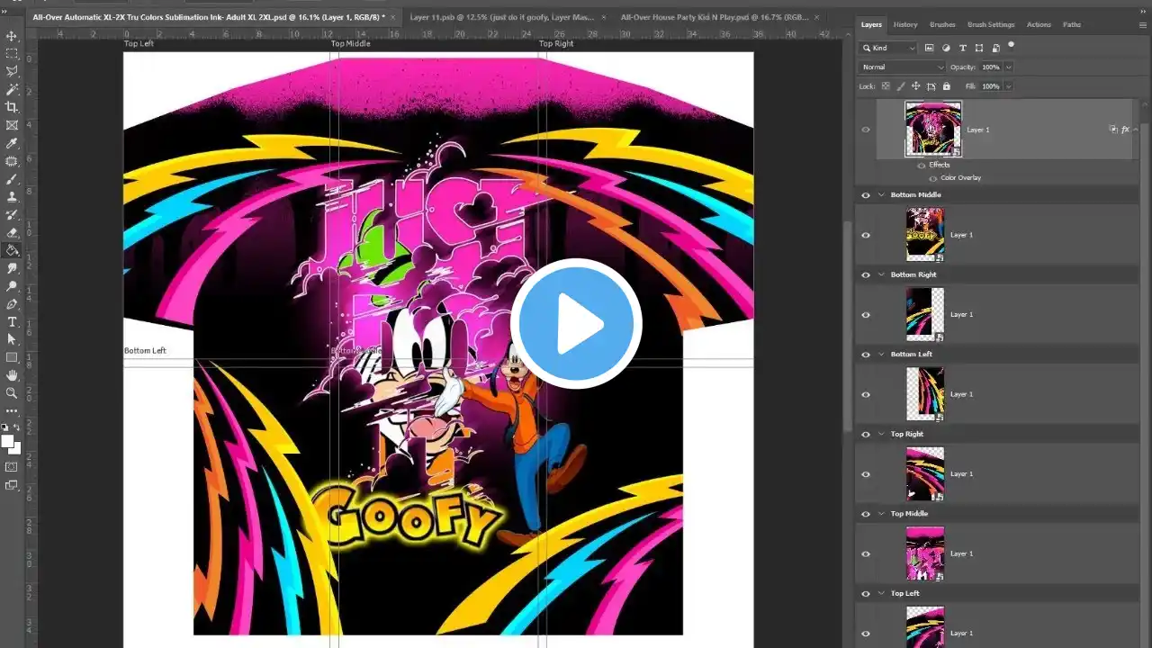Image resolution: width=1152 pixels, height=648 pixels.
Task: Click the large play button overlay
Action: tap(576, 324)
